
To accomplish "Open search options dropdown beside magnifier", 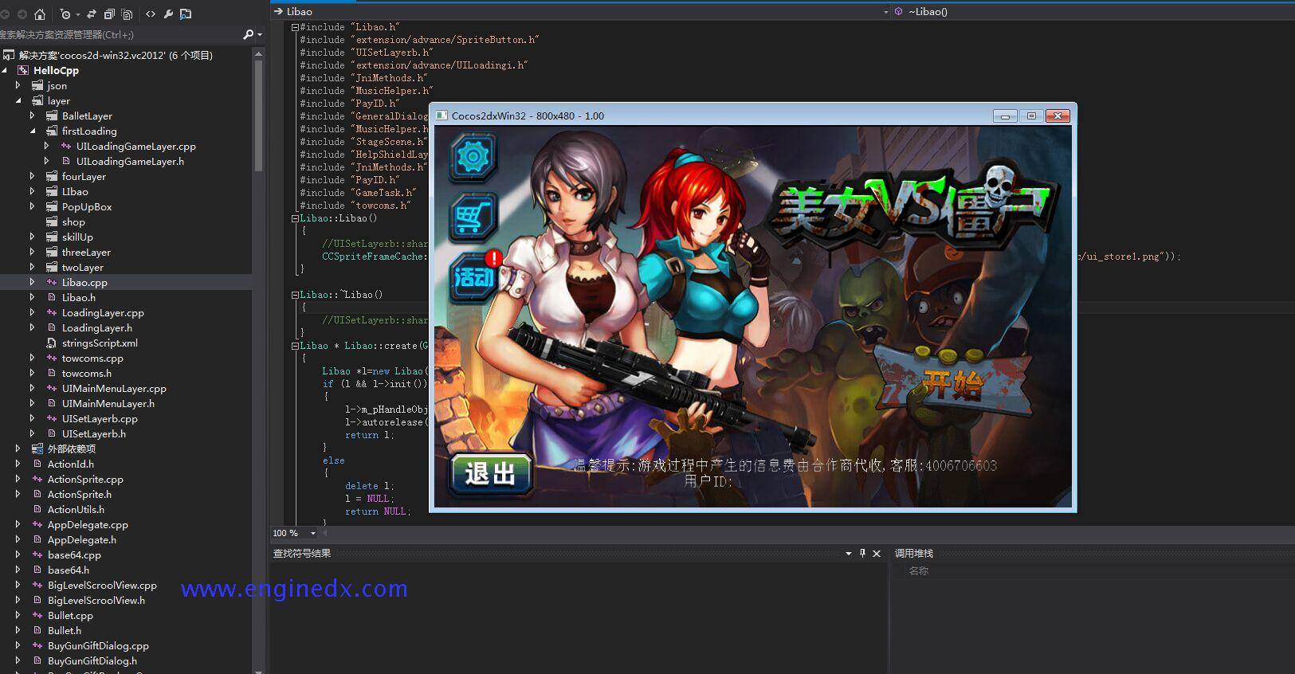I will click(260, 34).
